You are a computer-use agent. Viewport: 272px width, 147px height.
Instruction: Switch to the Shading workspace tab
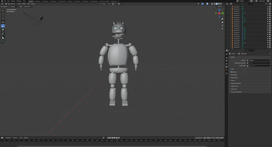tap(70, 1)
